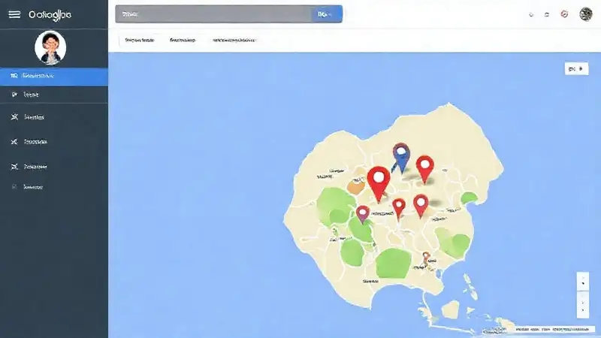
Task: Open the sidebar item with the flag icon
Action: (x=54, y=95)
